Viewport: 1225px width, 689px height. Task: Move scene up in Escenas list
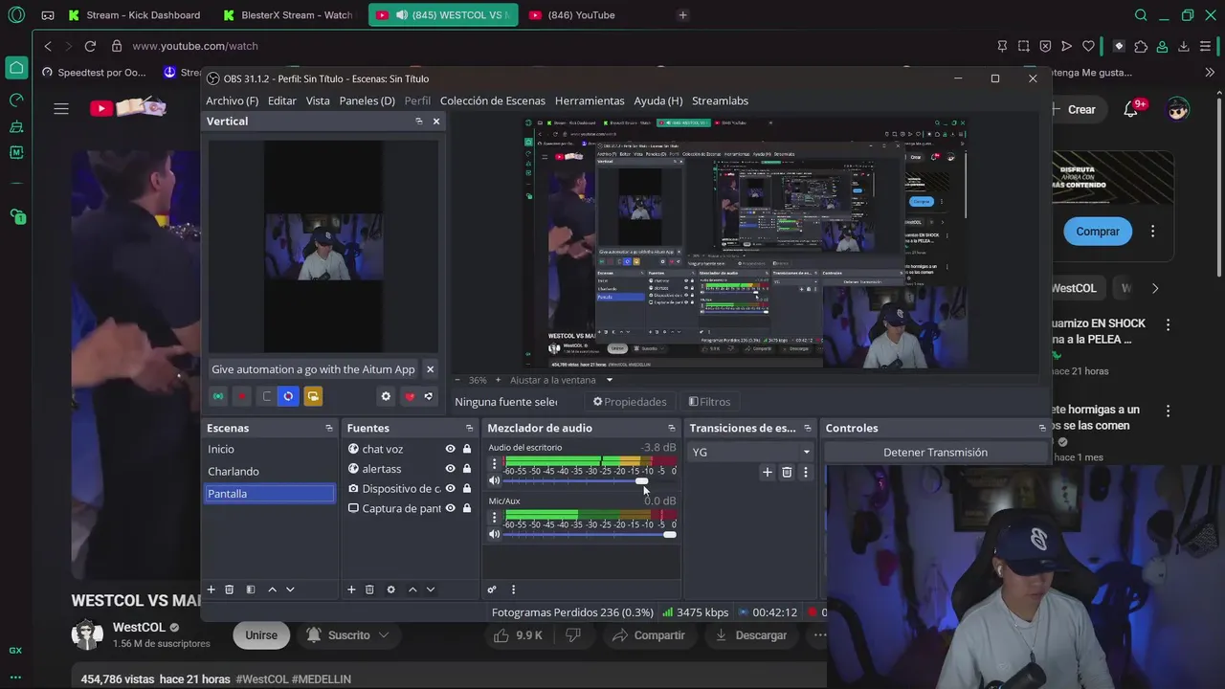tap(272, 589)
